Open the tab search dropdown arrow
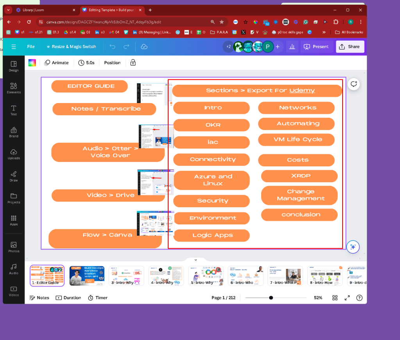The height and width of the screenshot is (340, 400). tap(9, 10)
